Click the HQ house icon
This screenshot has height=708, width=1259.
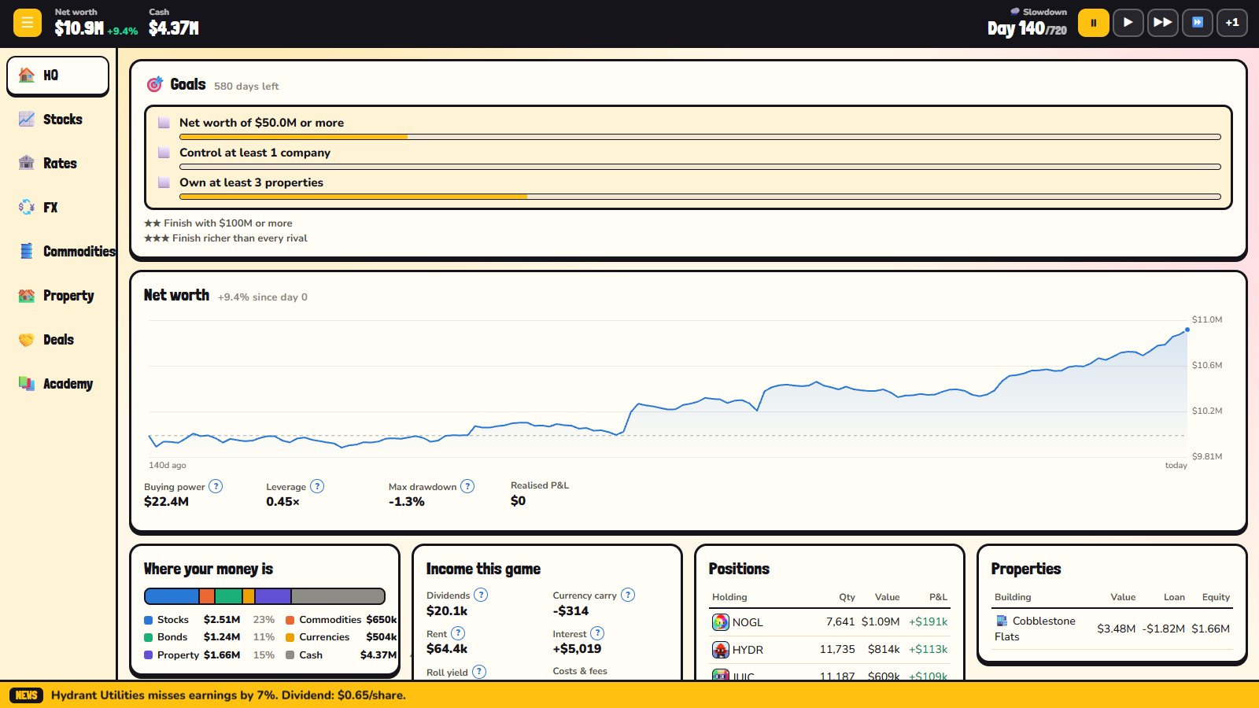click(x=27, y=75)
